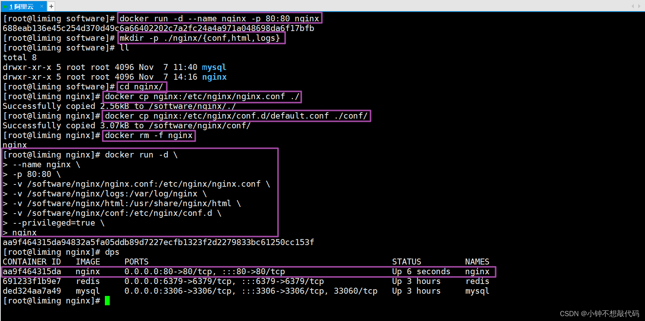Screen dimensions: 645x321
Task: Close the 阿里云 session tab
Action: tap(42, 6)
